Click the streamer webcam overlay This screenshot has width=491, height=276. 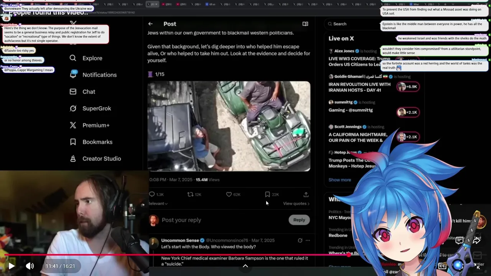[x=74, y=223]
